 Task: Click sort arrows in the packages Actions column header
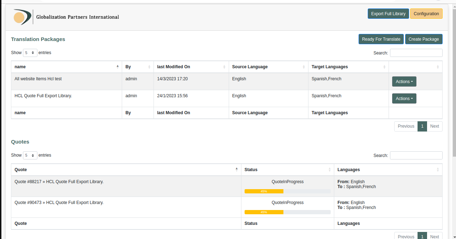click(x=438, y=67)
